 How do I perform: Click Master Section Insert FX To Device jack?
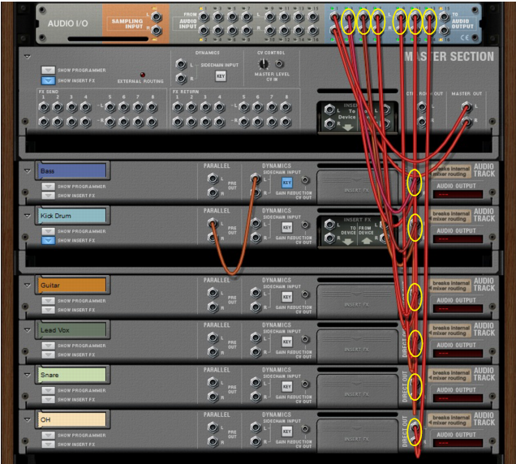[329, 110]
